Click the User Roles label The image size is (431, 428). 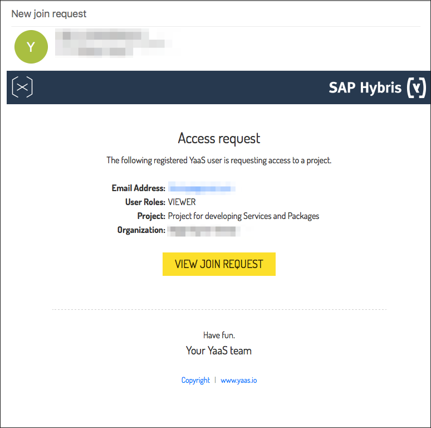click(x=145, y=202)
